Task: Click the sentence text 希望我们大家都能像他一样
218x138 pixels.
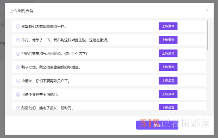Action: point(43,26)
